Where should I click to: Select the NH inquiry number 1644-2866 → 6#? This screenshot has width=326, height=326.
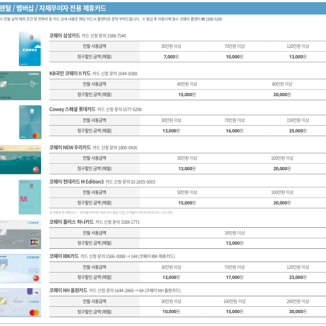[x=129, y=290]
